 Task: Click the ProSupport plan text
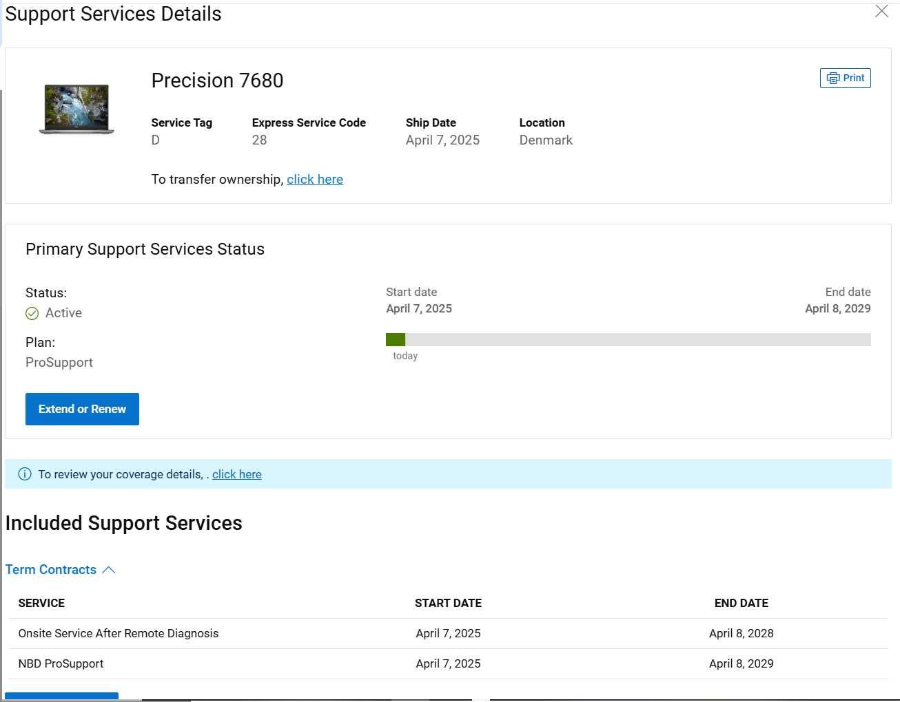coord(59,362)
